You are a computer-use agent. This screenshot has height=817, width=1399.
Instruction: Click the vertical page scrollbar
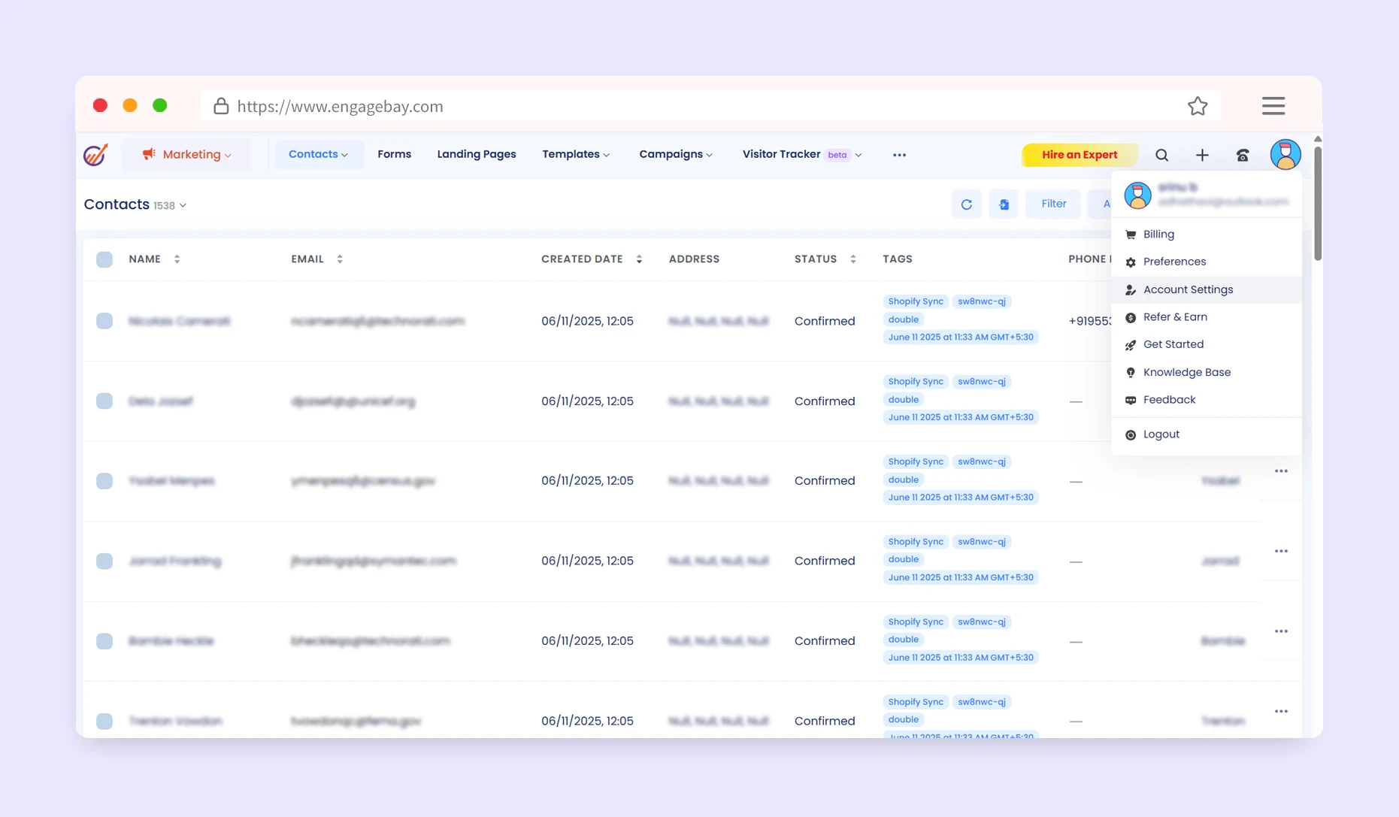(x=1317, y=203)
